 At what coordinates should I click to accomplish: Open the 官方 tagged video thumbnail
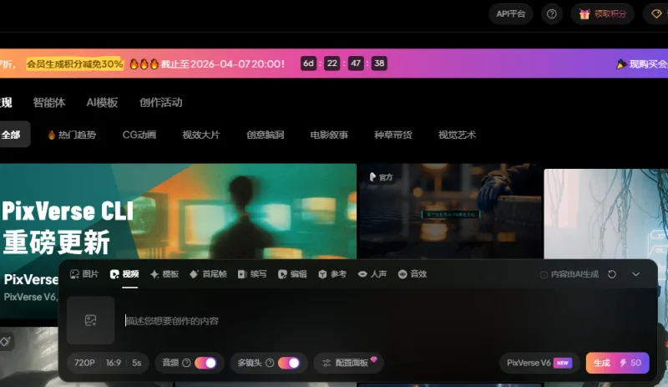coord(450,211)
